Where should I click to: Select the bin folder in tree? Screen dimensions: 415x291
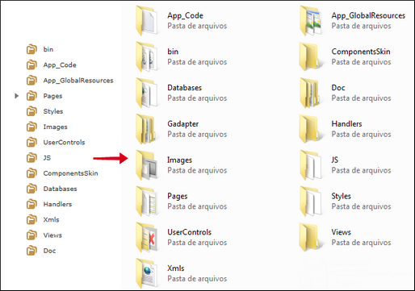[40, 49]
